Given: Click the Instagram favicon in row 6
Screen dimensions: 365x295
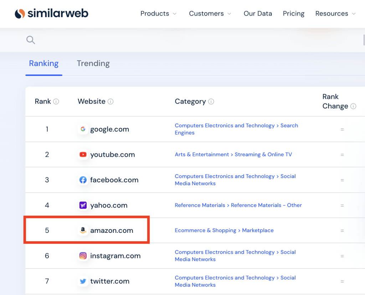Looking at the screenshot, I should click(x=83, y=256).
